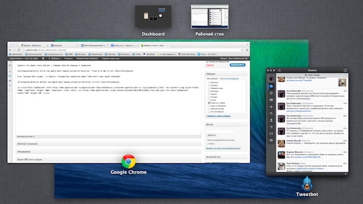
Task: Check the Патенты category checkbox
Action: pos(209,83)
